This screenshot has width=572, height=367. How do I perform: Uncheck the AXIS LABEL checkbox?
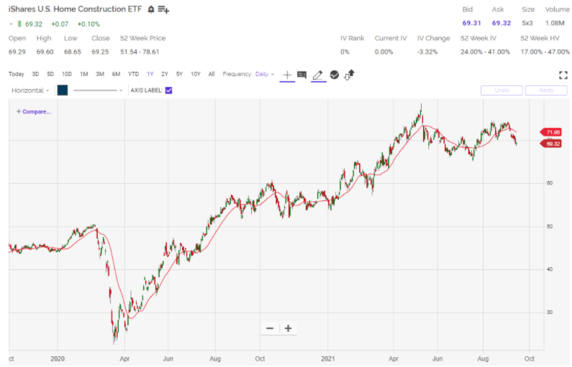(168, 90)
